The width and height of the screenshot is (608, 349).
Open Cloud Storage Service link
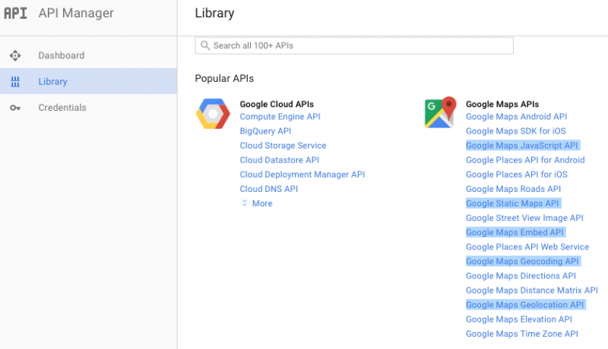pyautogui.click(x=283, y=146)
